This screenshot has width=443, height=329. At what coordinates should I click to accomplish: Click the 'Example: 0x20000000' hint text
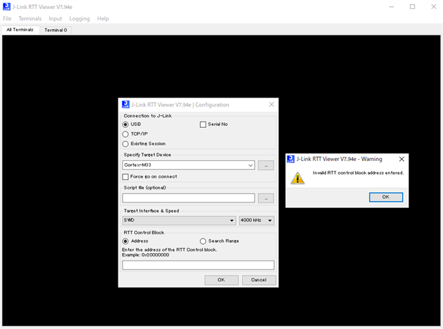click(x=145, y=255)
